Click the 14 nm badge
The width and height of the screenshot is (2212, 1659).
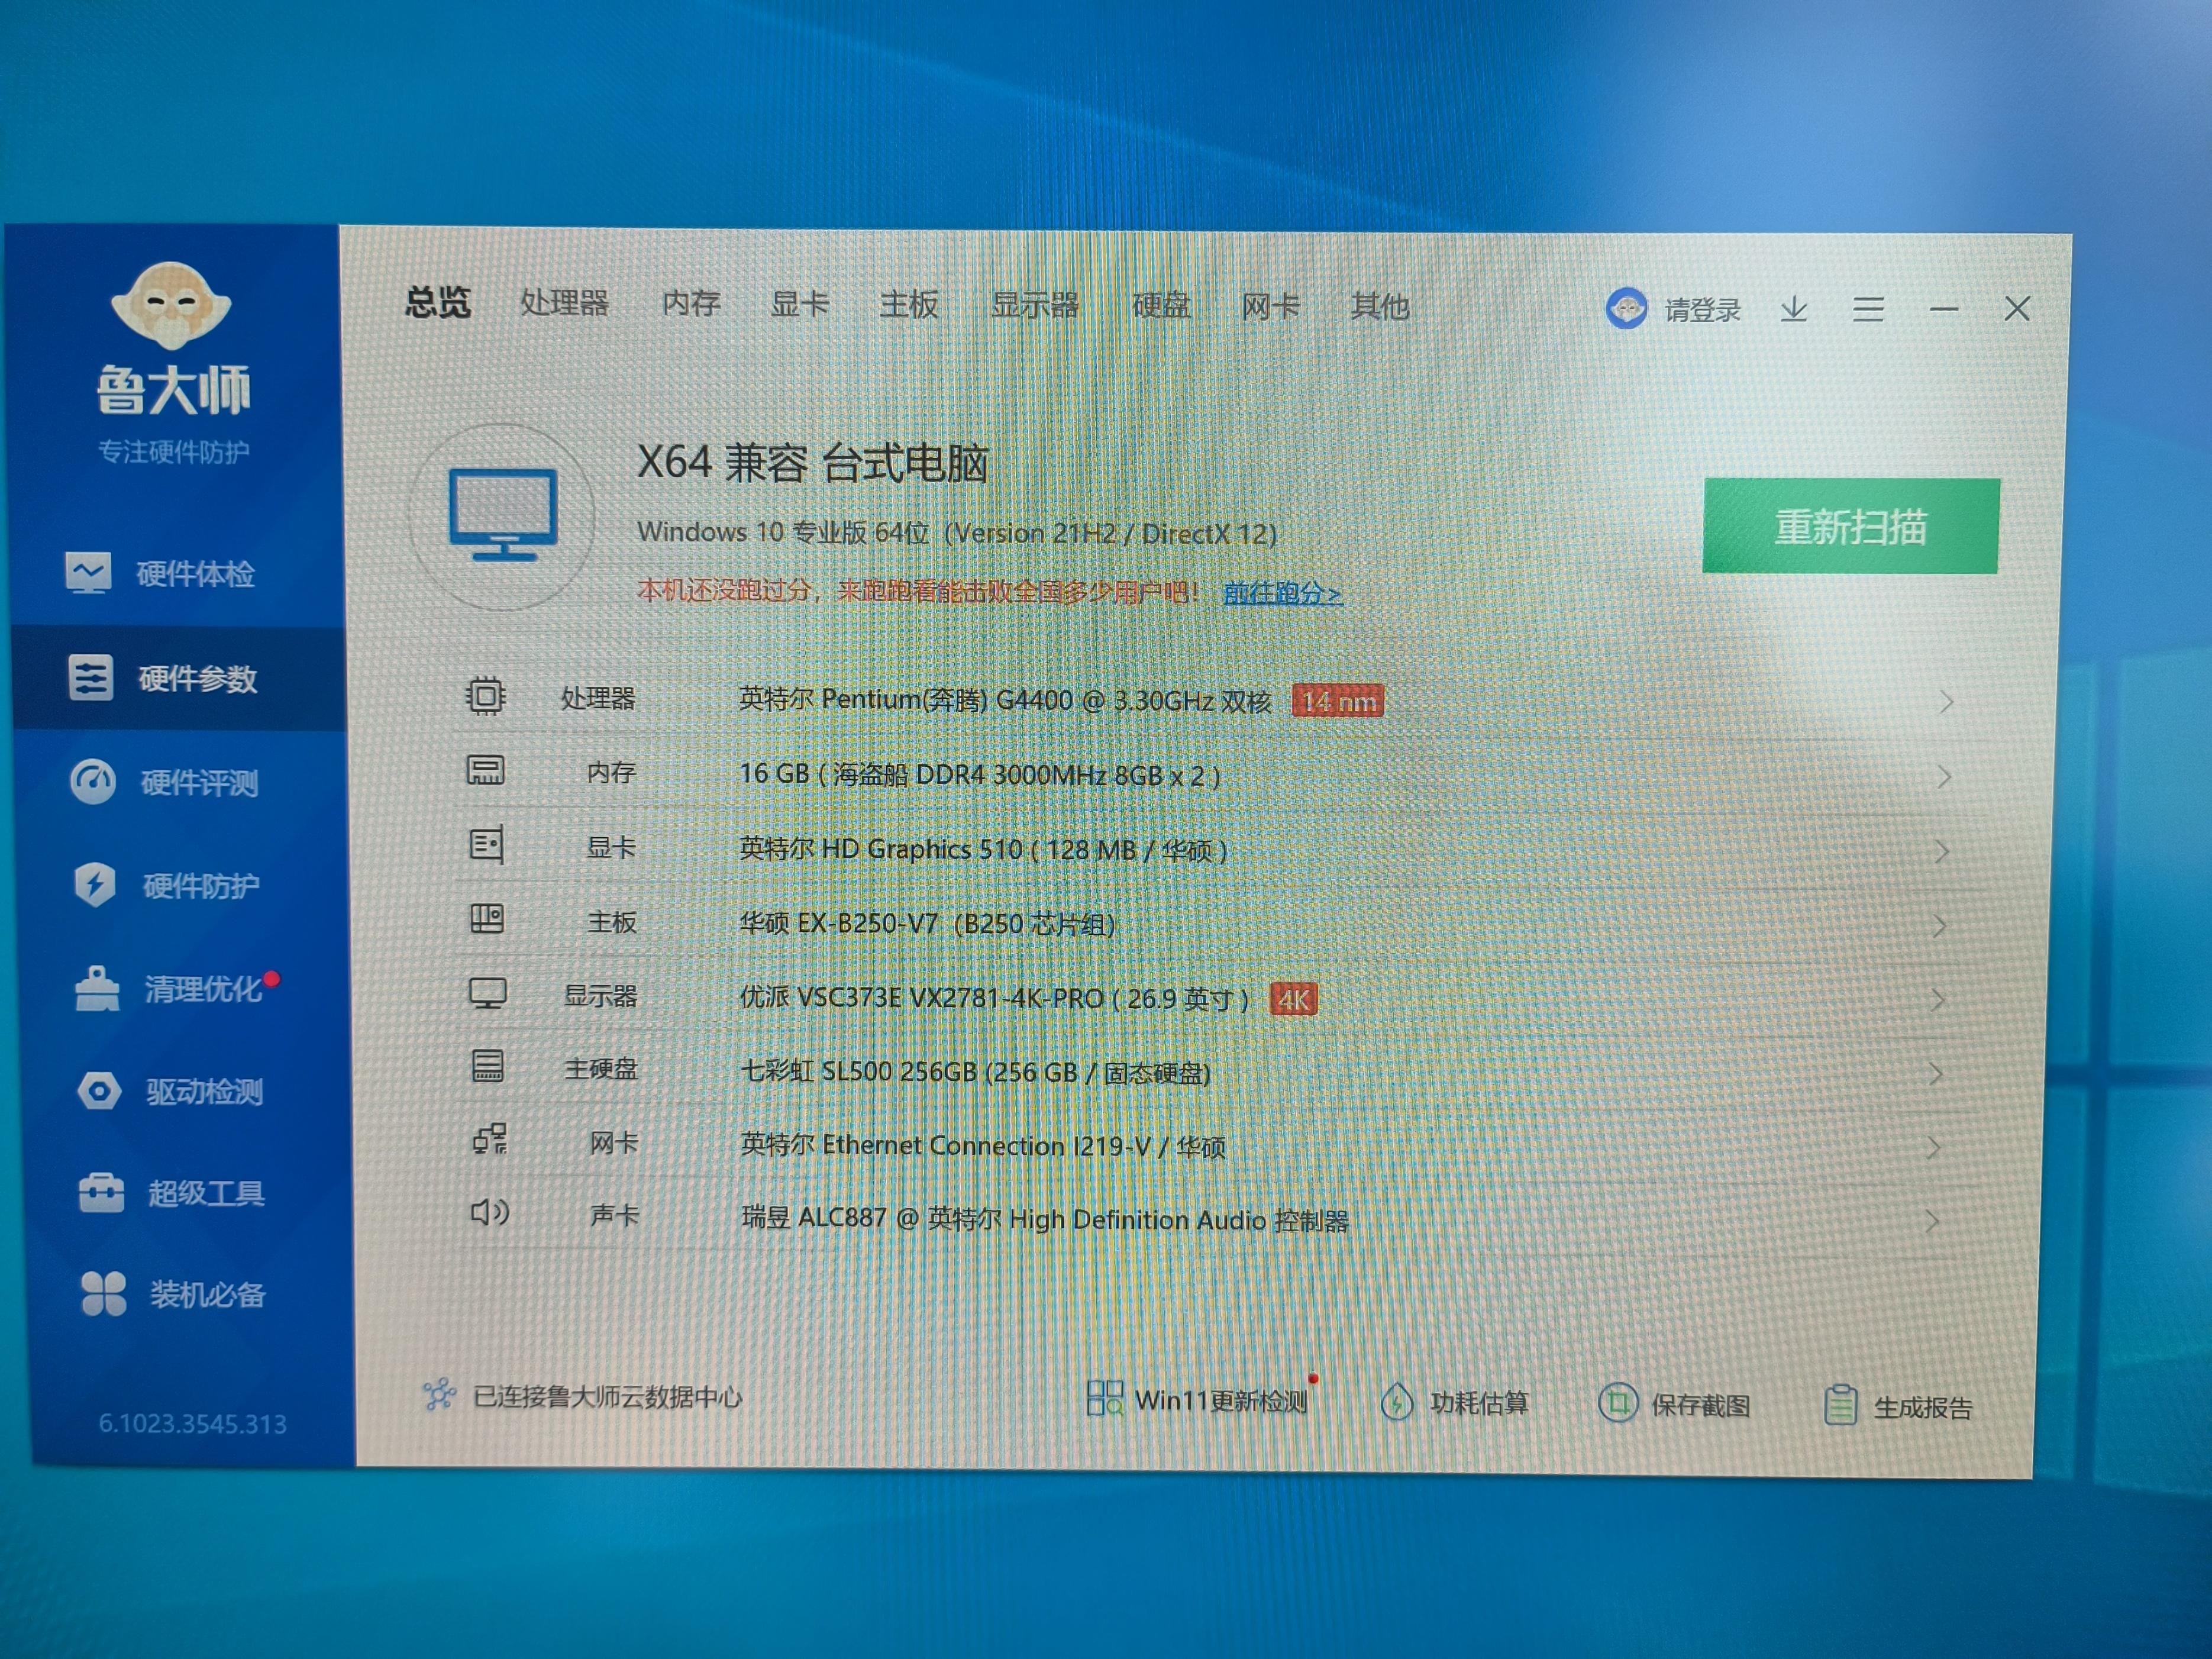tap(1338, 701)
